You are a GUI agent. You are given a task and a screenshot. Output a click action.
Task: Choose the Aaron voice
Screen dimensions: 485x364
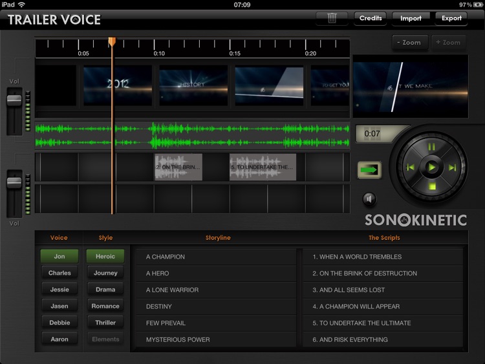click(x=59, y=339)
